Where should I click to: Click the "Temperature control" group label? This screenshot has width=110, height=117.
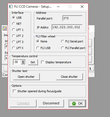tap(24, 56)
